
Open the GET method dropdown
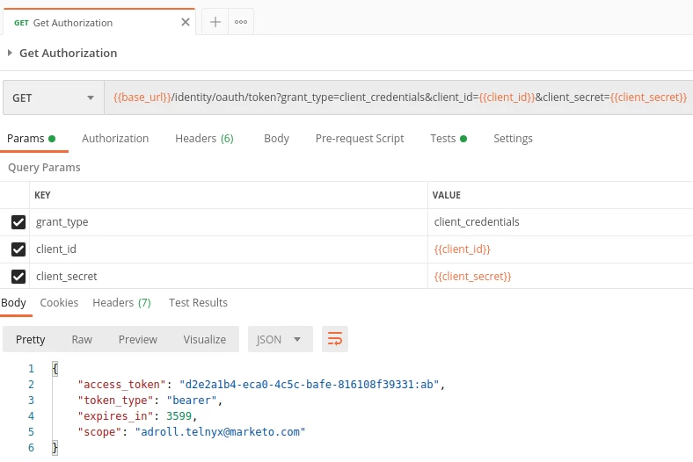click(54, 97)
